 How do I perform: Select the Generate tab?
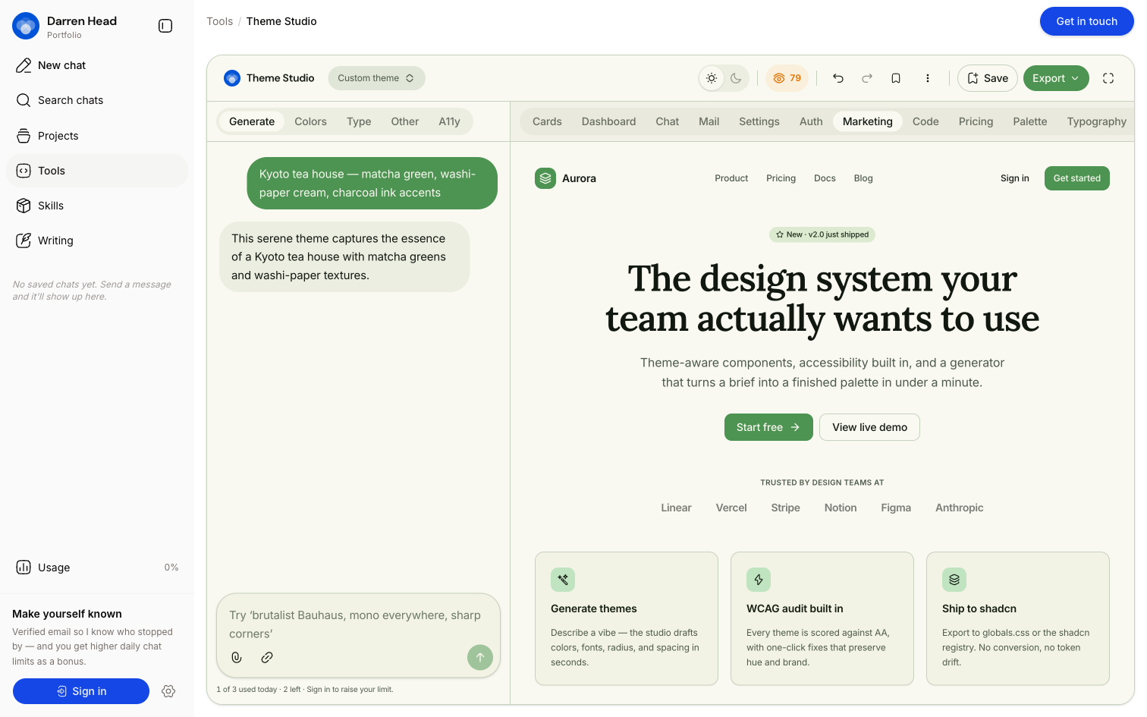[x=252, y=121]
